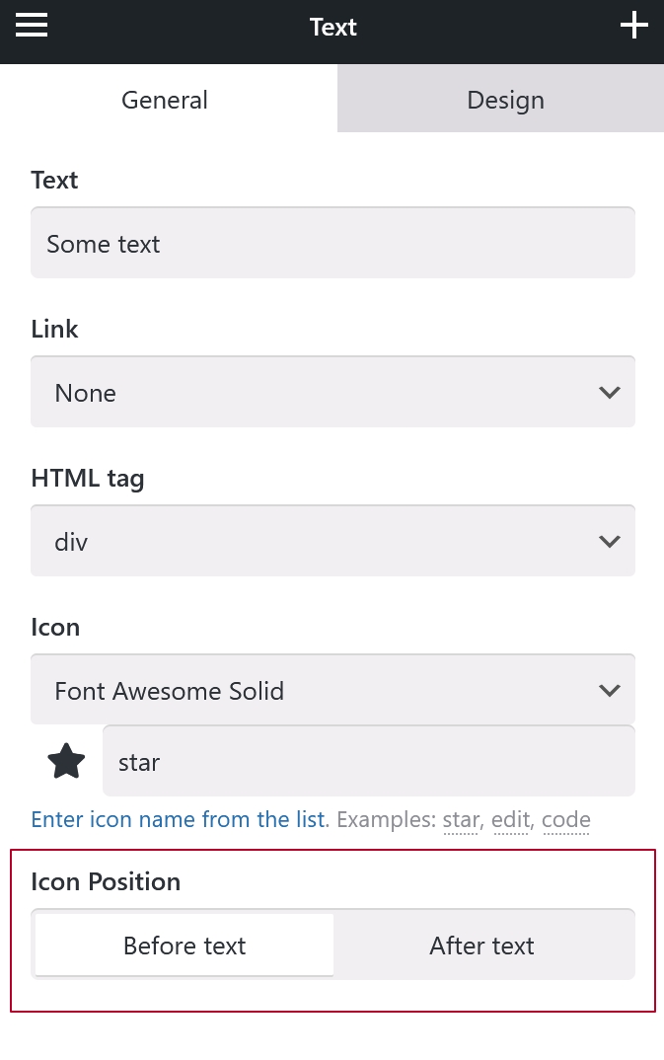Click the plus icon in header
This screenshot has width=664, height=1060.
point(633,26)
